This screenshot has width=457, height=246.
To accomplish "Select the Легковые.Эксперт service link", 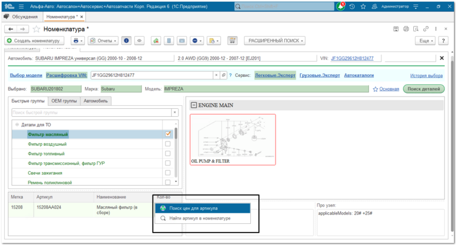I will point(275,75).
